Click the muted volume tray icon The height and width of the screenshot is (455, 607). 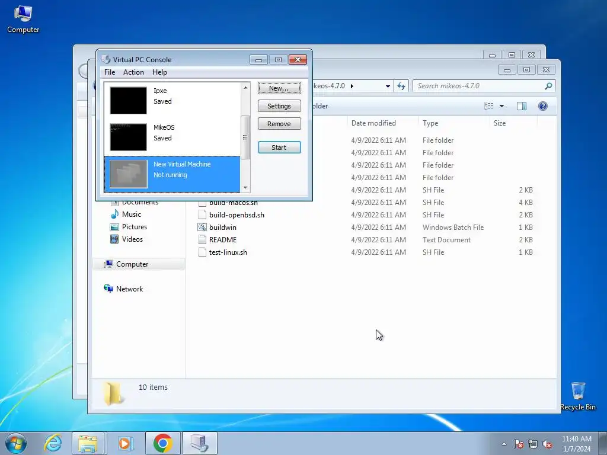pyautogui.click(x=547, y=444)
